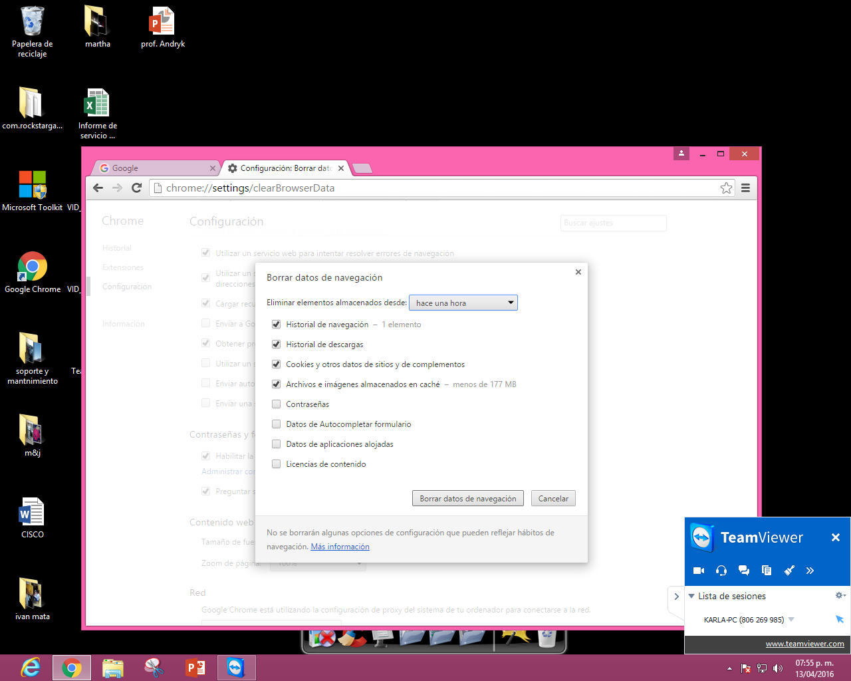851x681 pixels.
Task: Click blue remote control cursor for KARLA-PC
Action: click(840, 619)
